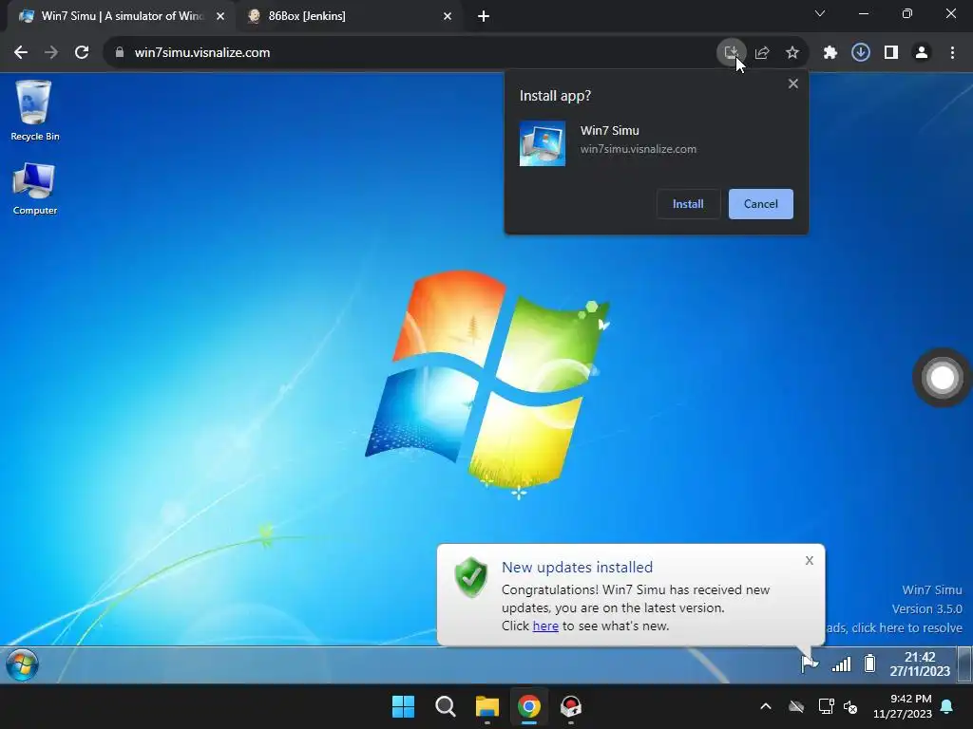Click the share this page icon

click(762, 53)
